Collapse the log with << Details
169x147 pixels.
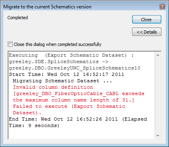[x=147, y=32]
